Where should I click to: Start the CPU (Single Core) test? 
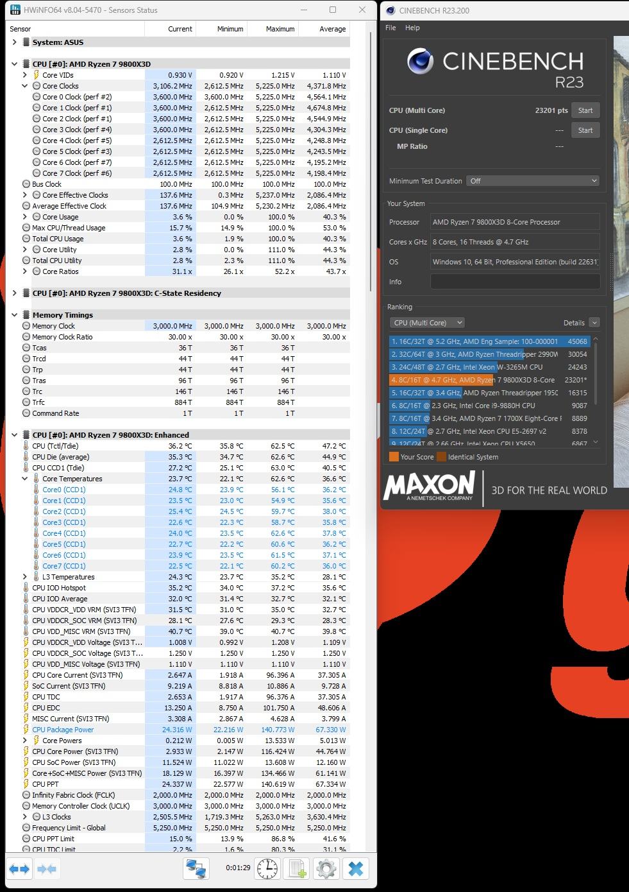coord(585,130)
